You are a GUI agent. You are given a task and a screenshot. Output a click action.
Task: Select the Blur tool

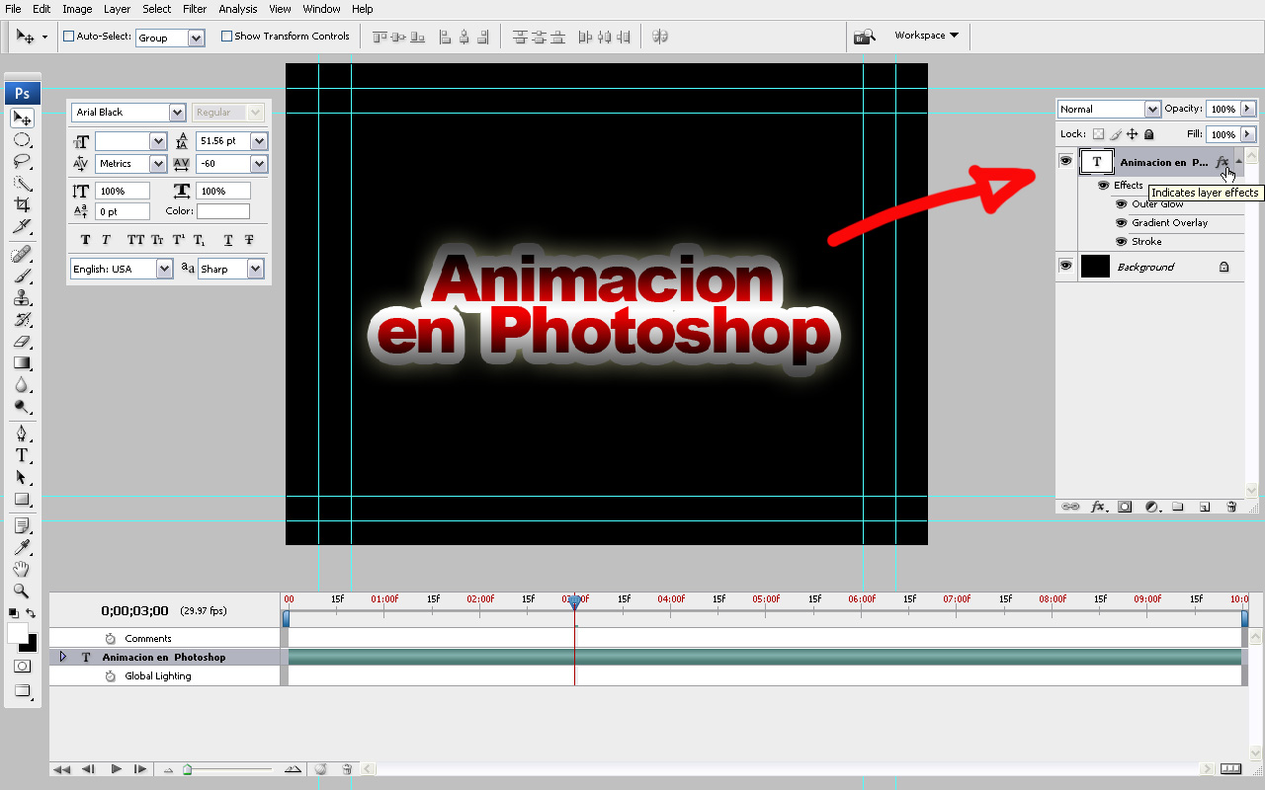coord(22,385)
